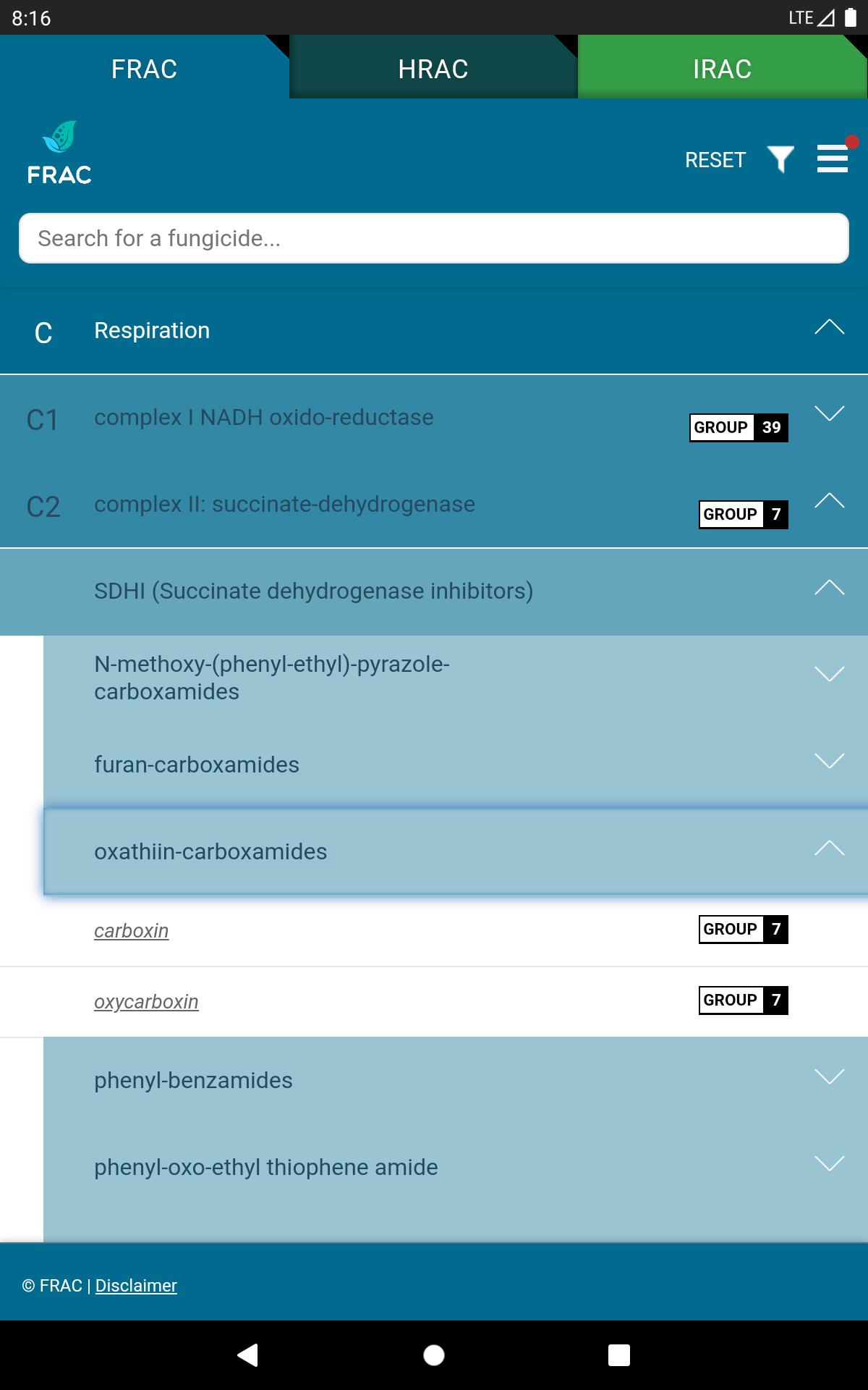Tap Android home circle button
868x1390 pixels.
pos(434,1355)
